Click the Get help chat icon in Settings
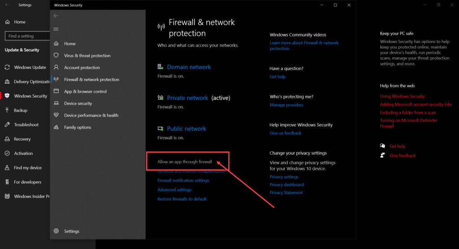This screenshot has width=459, height=249. tap(383, 146)
